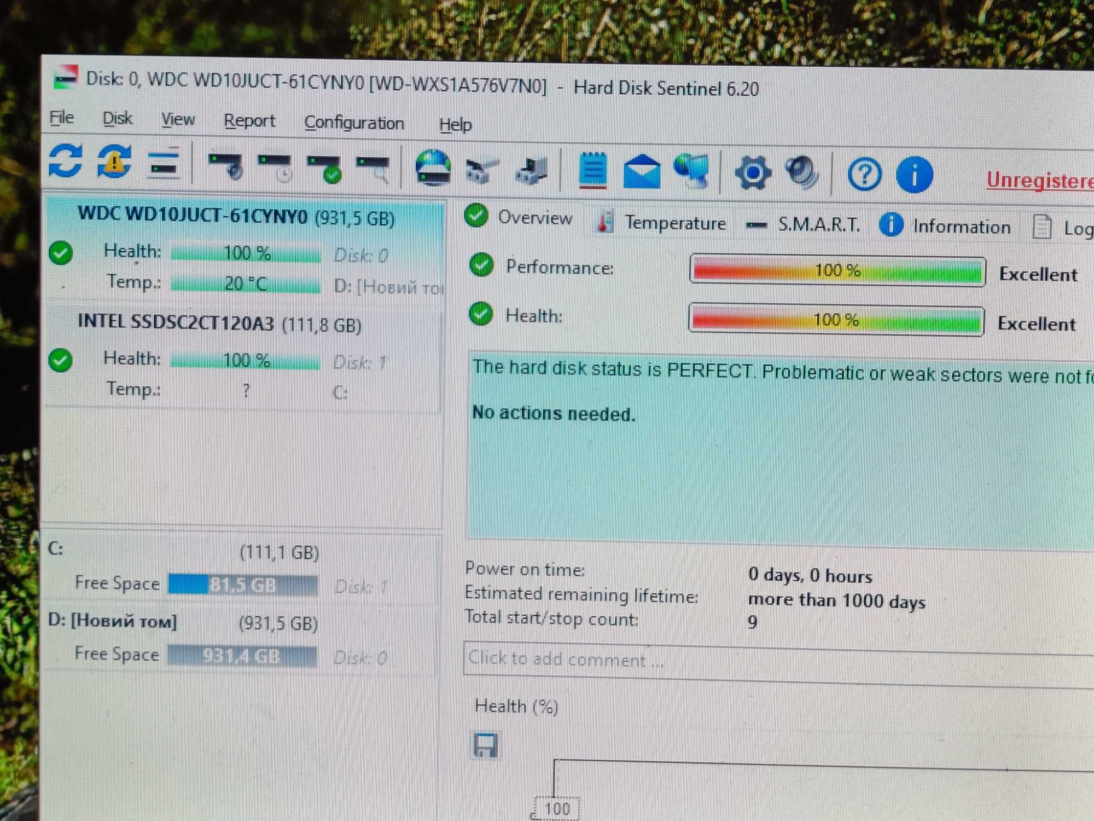1094x821 pixels.
Task: Click 'more than 1000 days' lifetime value
Action: 836,601
